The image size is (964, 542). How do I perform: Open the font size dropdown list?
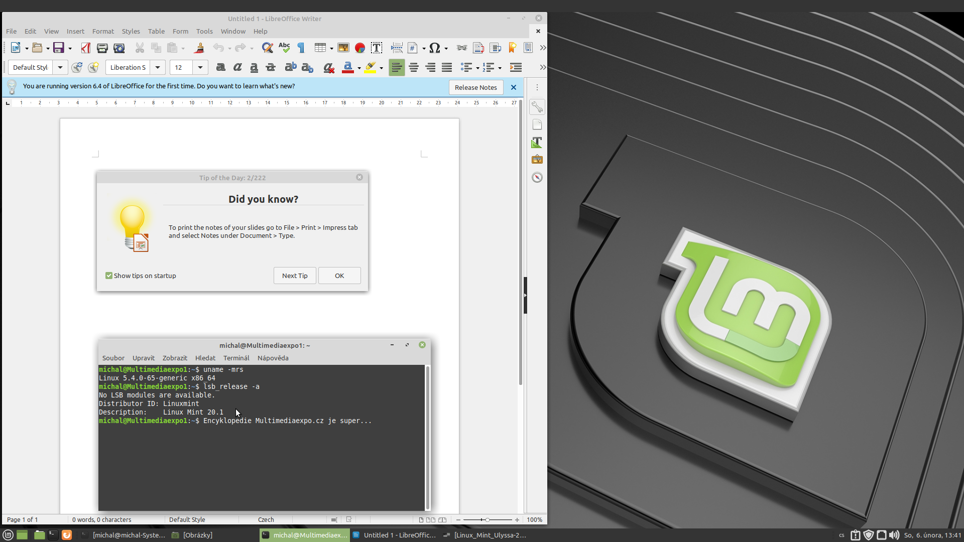(x=200, y=67)
